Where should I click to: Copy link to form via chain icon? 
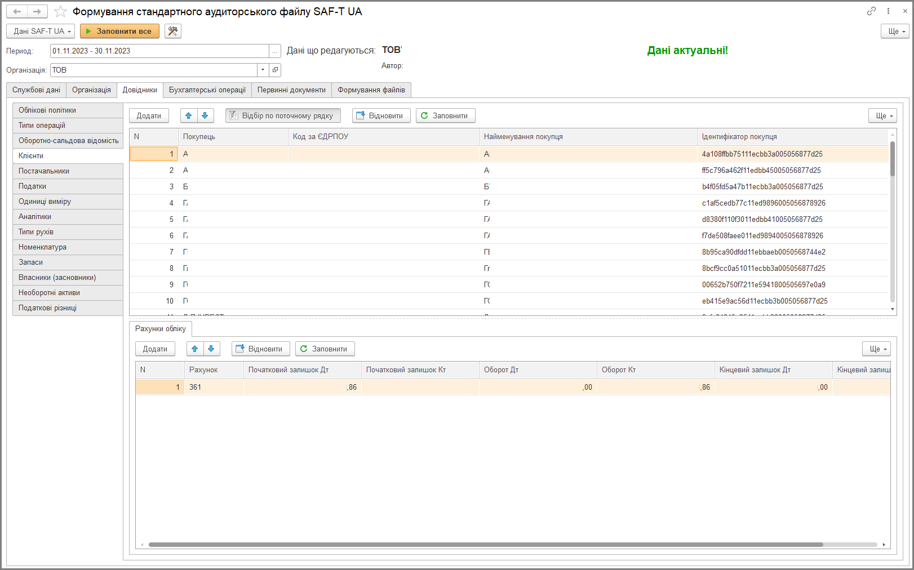[x=871, y=11]
